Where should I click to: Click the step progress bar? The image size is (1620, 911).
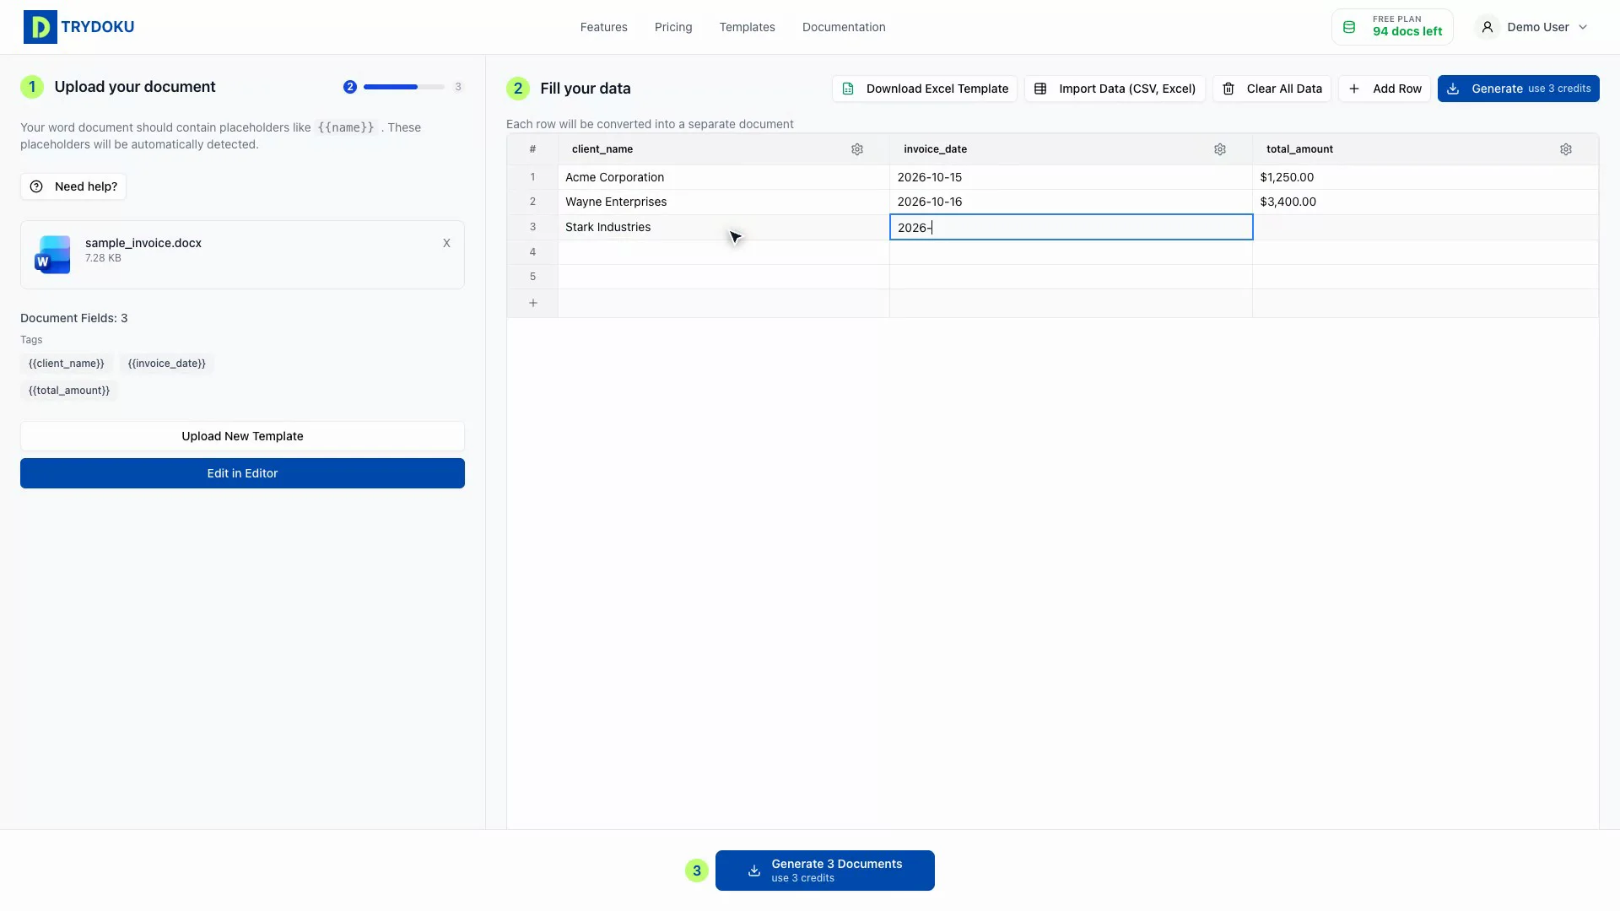click(x=403, y=87)
